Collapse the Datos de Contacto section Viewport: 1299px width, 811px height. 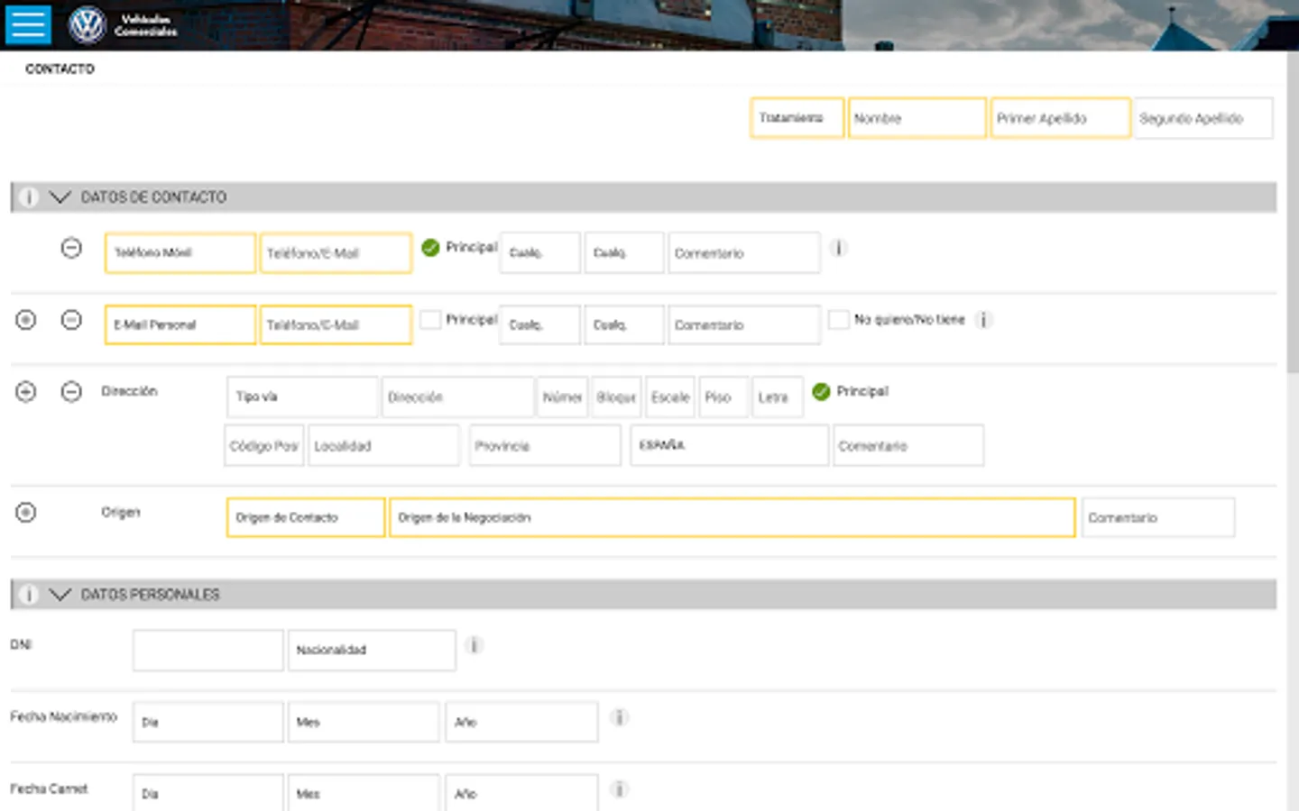pyautogui.click(x=60, y=197)
